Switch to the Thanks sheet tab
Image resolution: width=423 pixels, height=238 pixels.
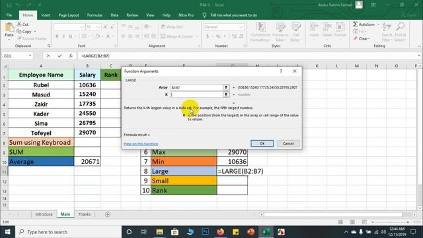(85, 214)
